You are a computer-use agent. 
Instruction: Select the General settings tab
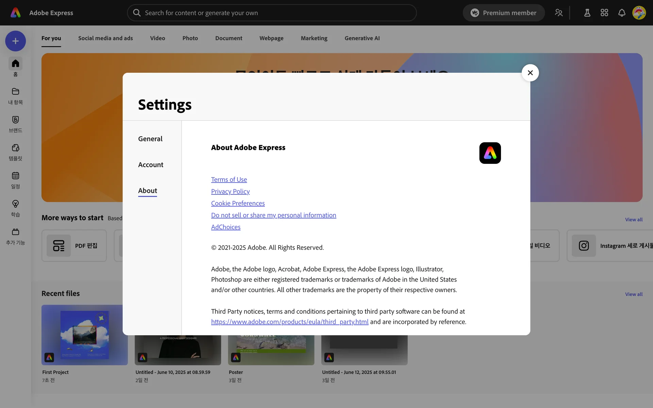pos(150,139)
